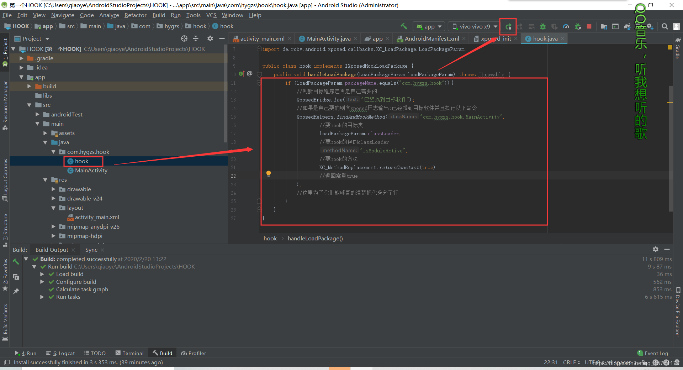Click the Debug app bug icon

click(543, 26)
